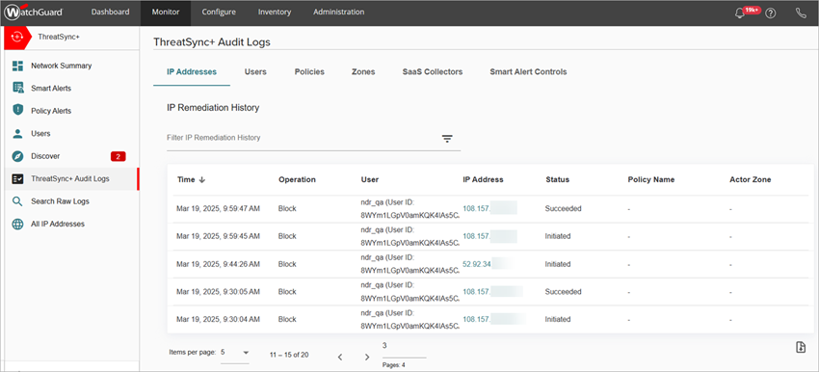Click the Policy Alerts shield icon
819x372 pixels.
click(17, 111)
